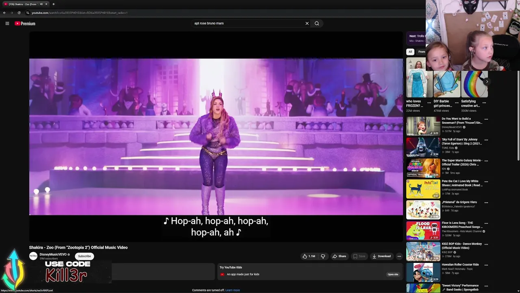The image size is (520, 293).
Task: Reload the page with the refresh icon
Action: pyautogui.click(x=19, y=13)
